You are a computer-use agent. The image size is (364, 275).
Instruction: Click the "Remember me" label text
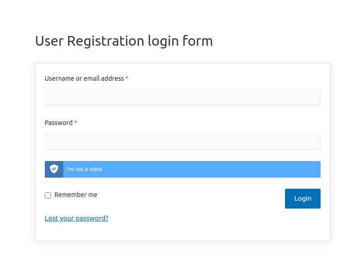tap(76, 195)
